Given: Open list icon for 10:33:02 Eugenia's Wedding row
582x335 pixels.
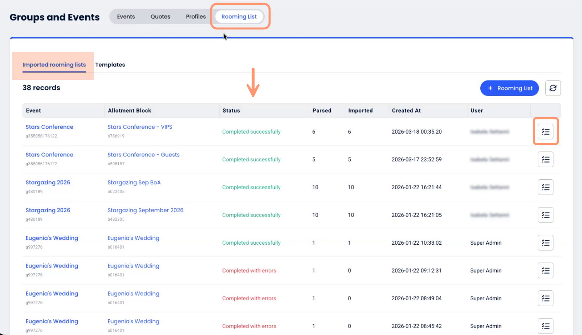Looking at the screenshot, I should coord(545,243).
